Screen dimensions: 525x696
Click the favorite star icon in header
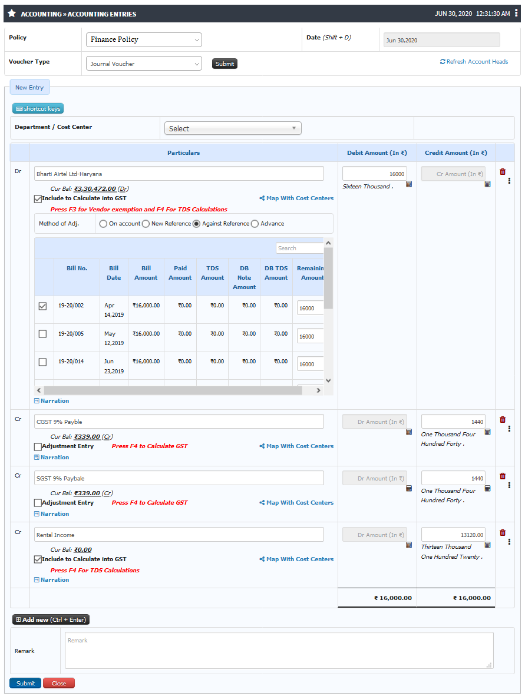(12, 14)
